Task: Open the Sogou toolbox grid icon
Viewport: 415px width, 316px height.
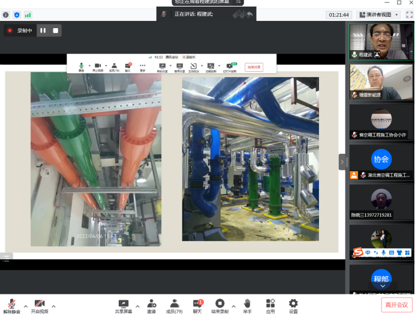Action: click(x=407, y=253)
